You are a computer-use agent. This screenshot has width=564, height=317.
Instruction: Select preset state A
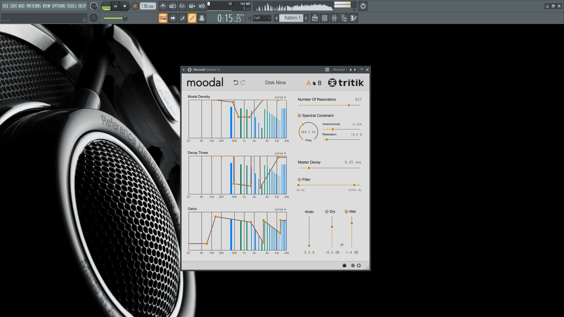[308, 83]
